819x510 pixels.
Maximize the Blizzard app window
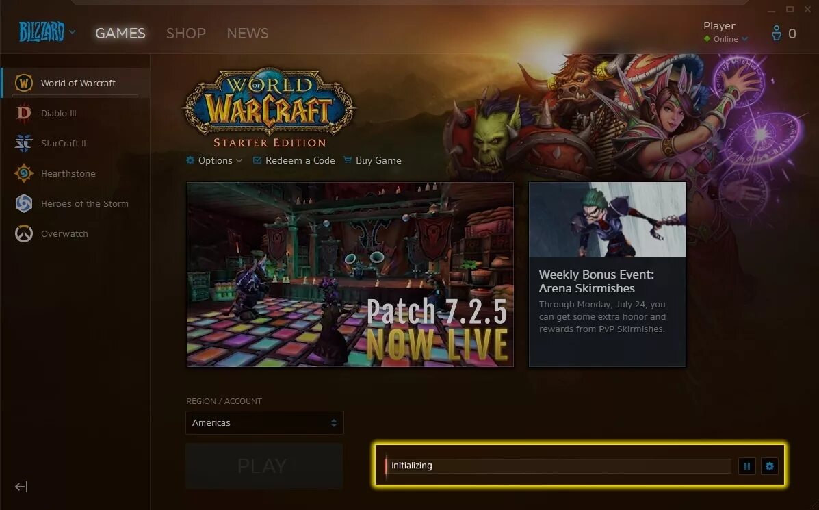[x=790, y=10]
